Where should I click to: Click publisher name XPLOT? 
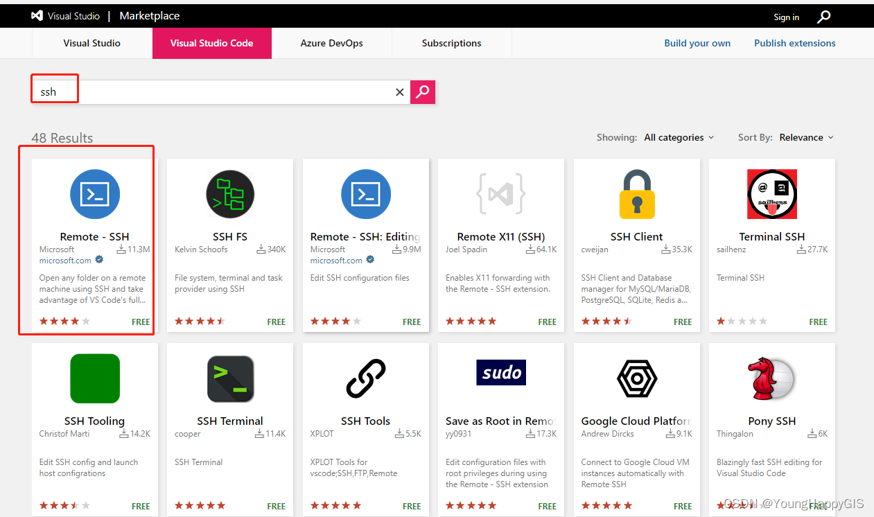click(322, 434)
